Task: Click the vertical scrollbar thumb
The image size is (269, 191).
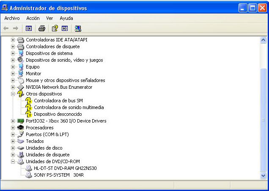Action: 263,120
